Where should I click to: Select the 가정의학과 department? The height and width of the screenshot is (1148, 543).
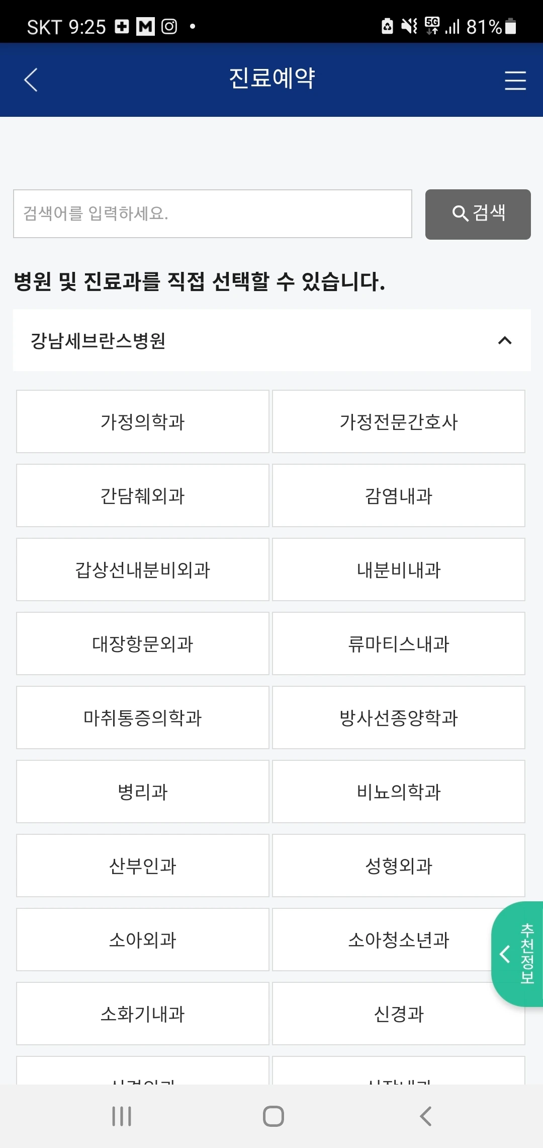[x=143, y=421]
